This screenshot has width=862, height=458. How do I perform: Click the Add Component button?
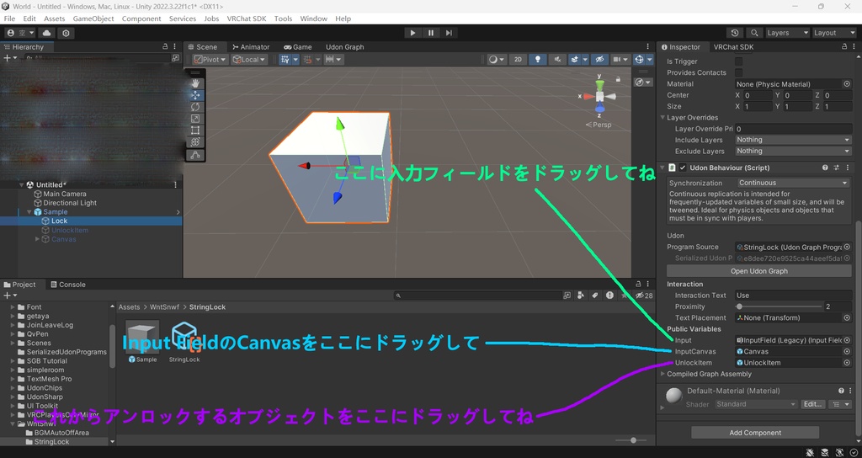pyautogui.click(x=755, y=433)
